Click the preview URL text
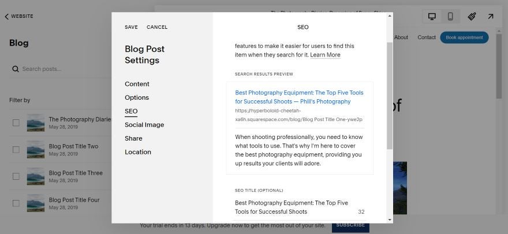This screenshot has width=508, height=234. 298,115
